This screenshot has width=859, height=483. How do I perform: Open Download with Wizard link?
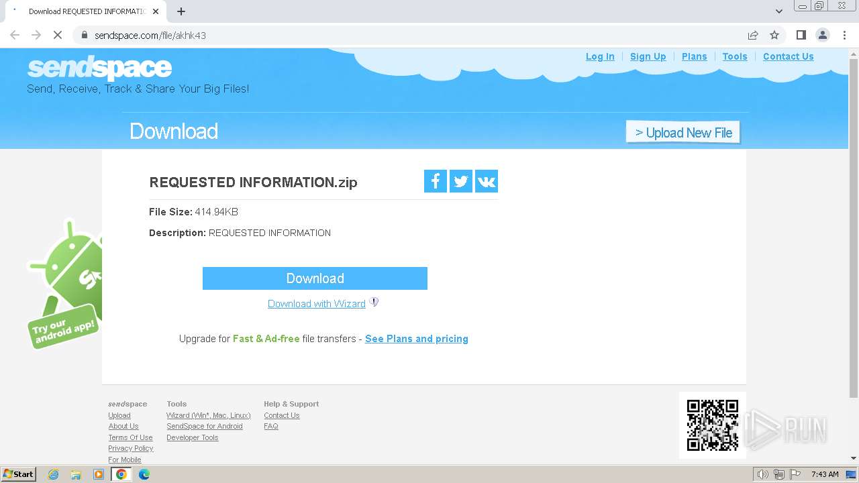pos(317,304)
